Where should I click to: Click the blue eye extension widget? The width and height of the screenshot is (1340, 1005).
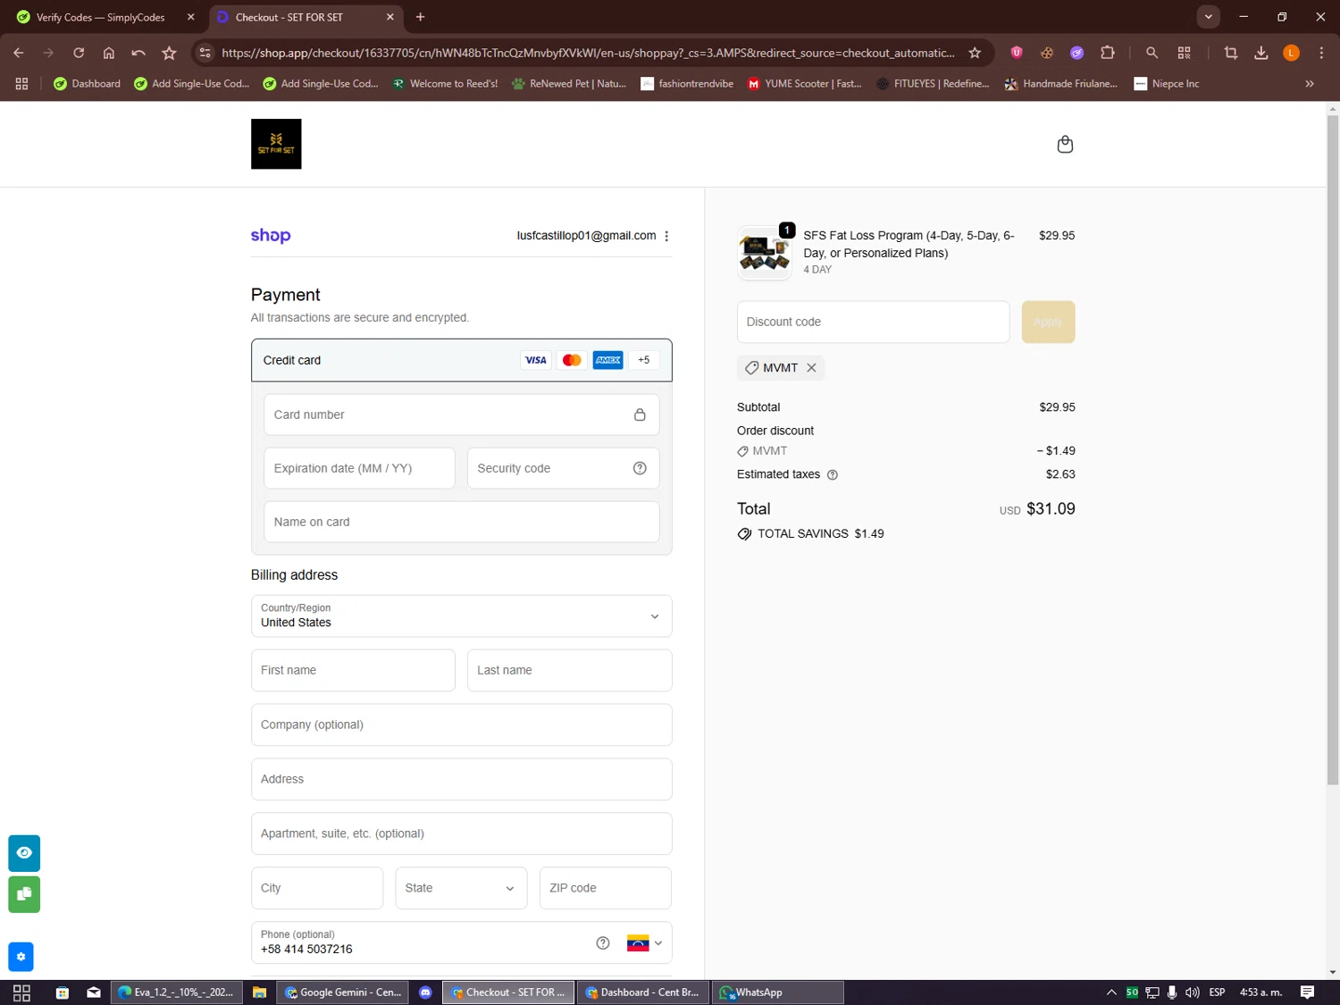point(24,853)
